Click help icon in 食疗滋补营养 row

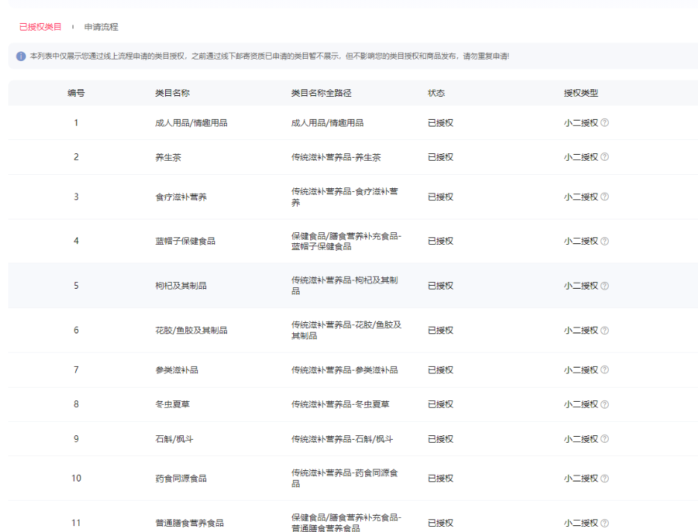pyautogui.click(x=604, y=197)
